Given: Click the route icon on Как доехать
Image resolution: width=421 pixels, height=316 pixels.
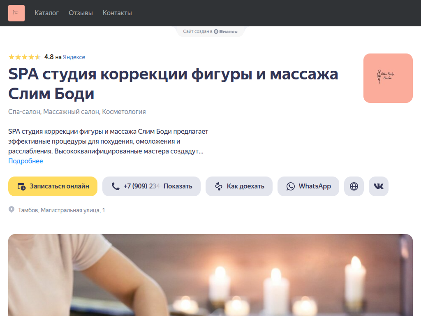Looking at the screenshot, I should [x=218, y=186].
